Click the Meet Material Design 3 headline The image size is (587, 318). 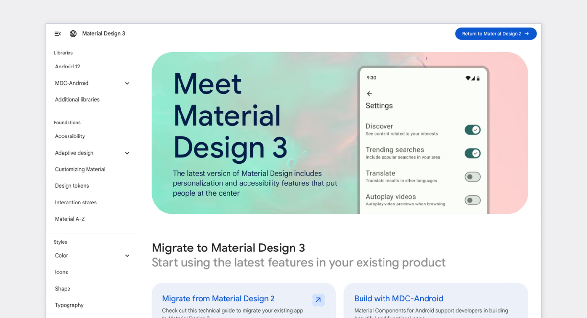click(x=230, y=116)
